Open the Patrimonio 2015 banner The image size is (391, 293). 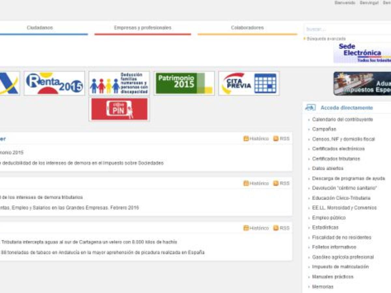[x=184, y=83]
